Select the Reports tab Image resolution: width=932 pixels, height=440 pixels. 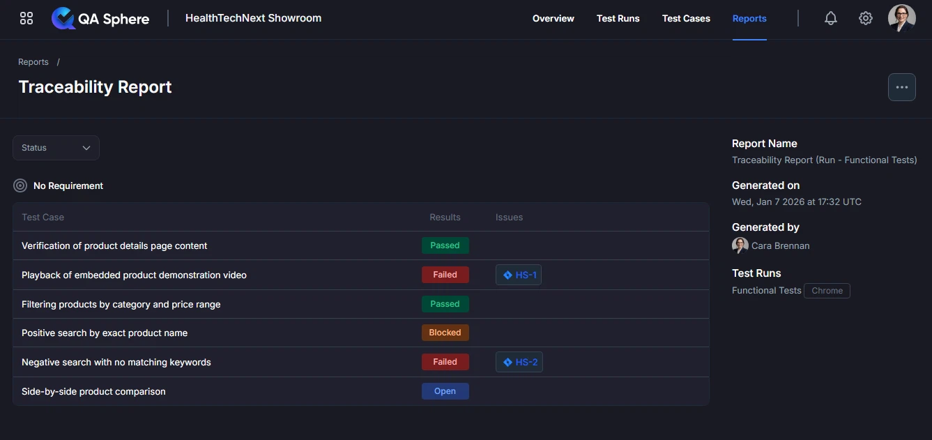click(749, 19)
